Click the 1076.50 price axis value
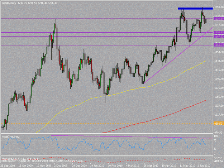The image size is (224, 168). coord(219,88)
